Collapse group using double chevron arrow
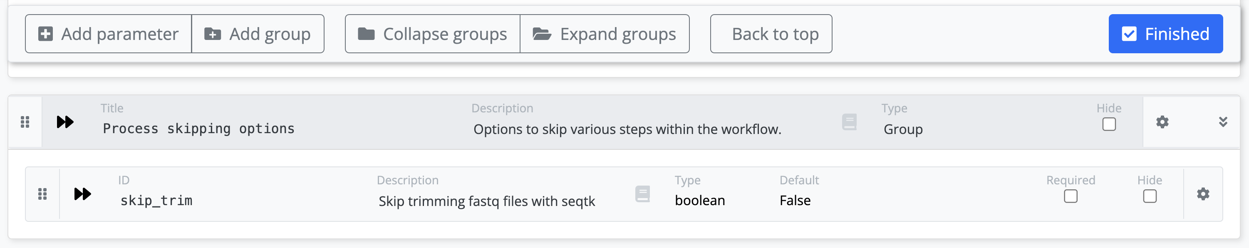1249x248 pixels. click(x=1223, y=122)
